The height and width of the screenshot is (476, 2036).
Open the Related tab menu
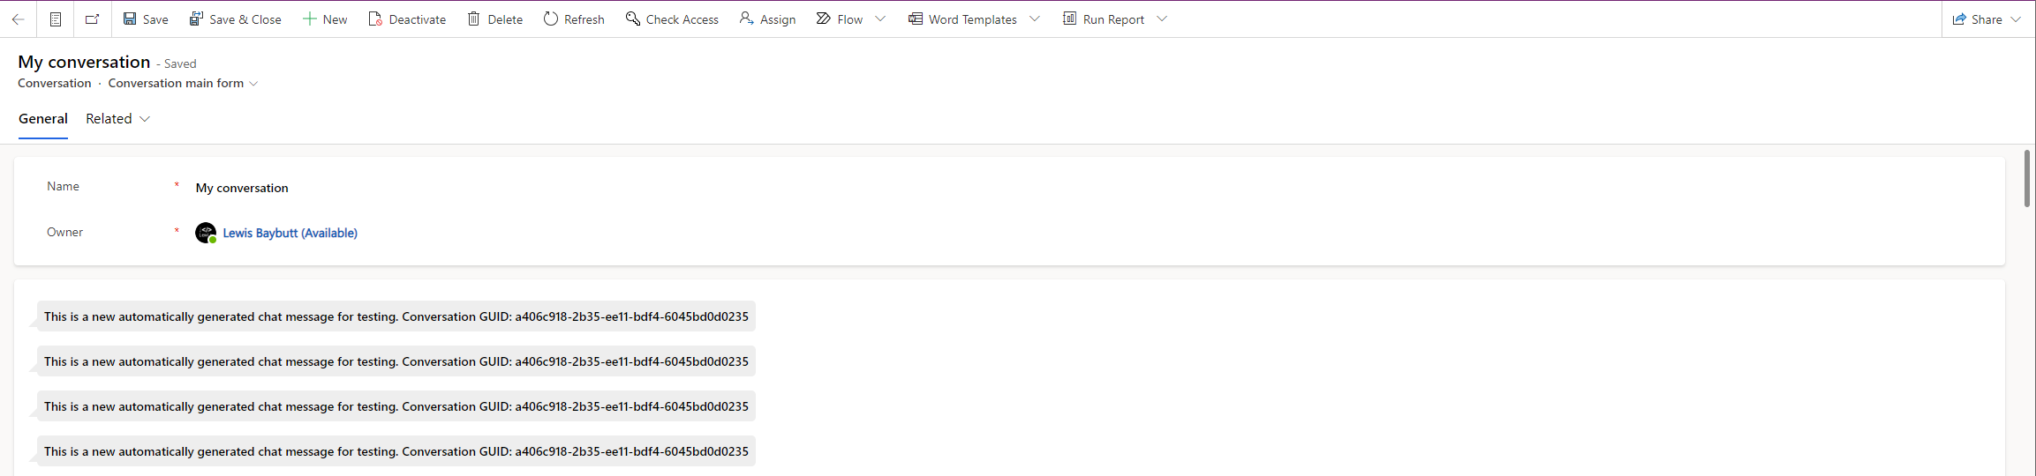tap(117, 119)
